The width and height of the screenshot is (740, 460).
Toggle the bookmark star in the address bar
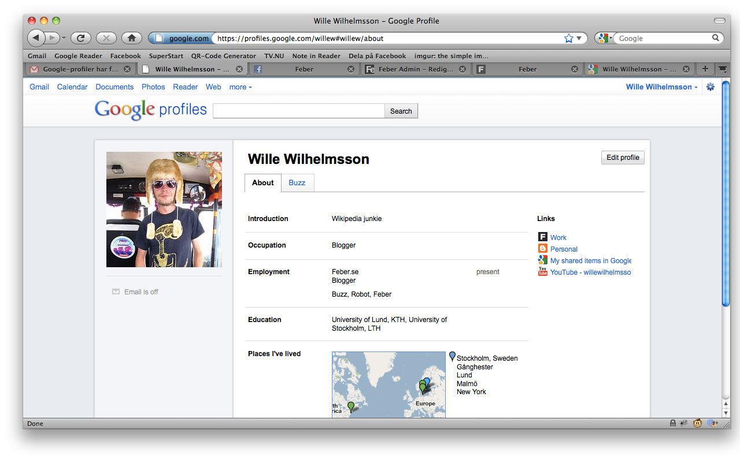pyautogui.click(x=568, y=38)
